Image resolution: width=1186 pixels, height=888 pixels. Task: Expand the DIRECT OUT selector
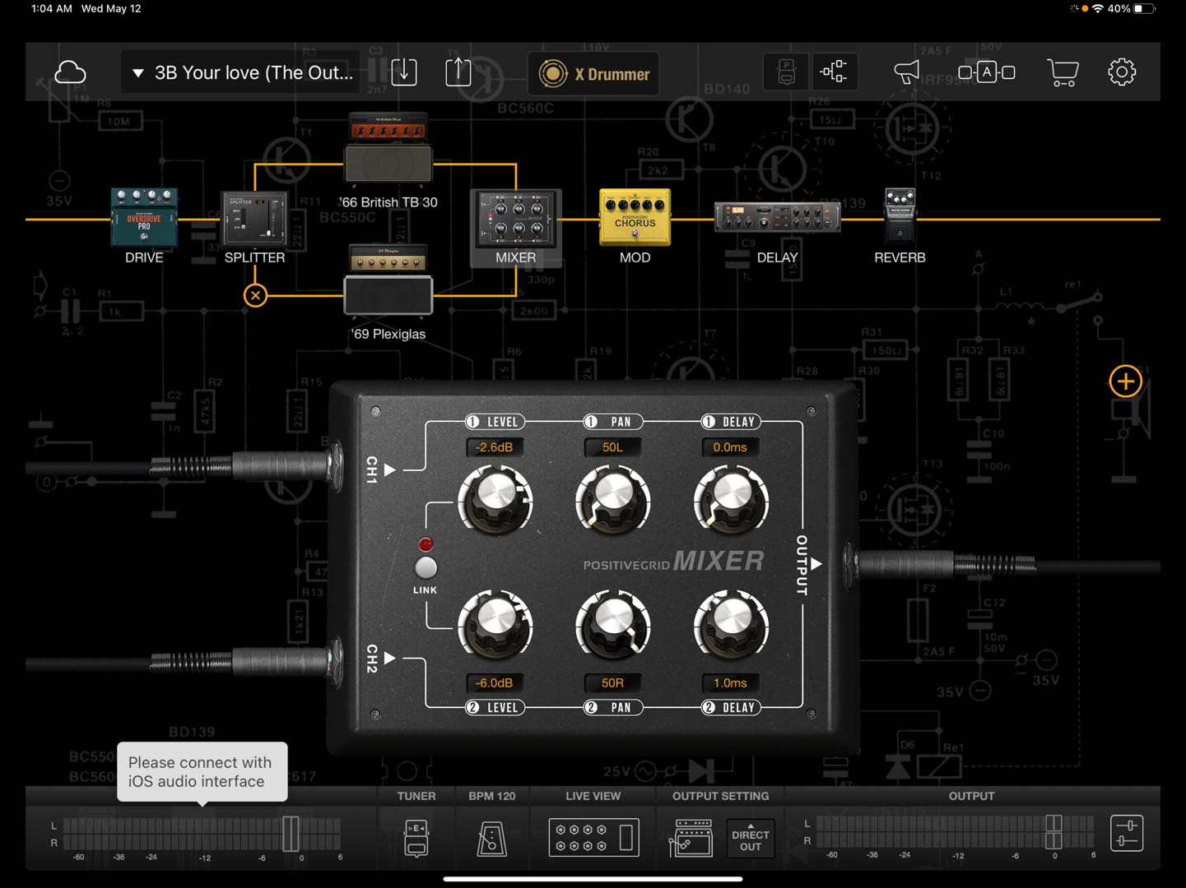click(x=751, y=838)
